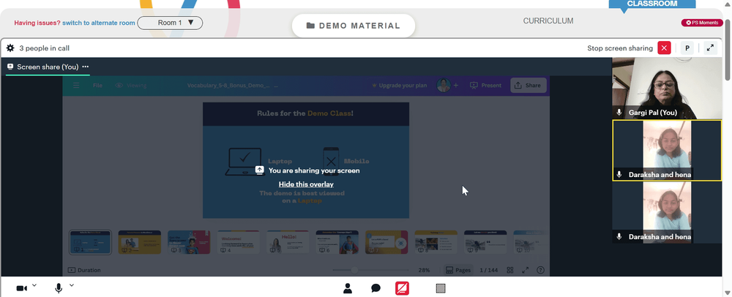The width and height of the screenshot is (732, 297).
Task: Click the Canva profile avatar
Action: coord(444,86)
